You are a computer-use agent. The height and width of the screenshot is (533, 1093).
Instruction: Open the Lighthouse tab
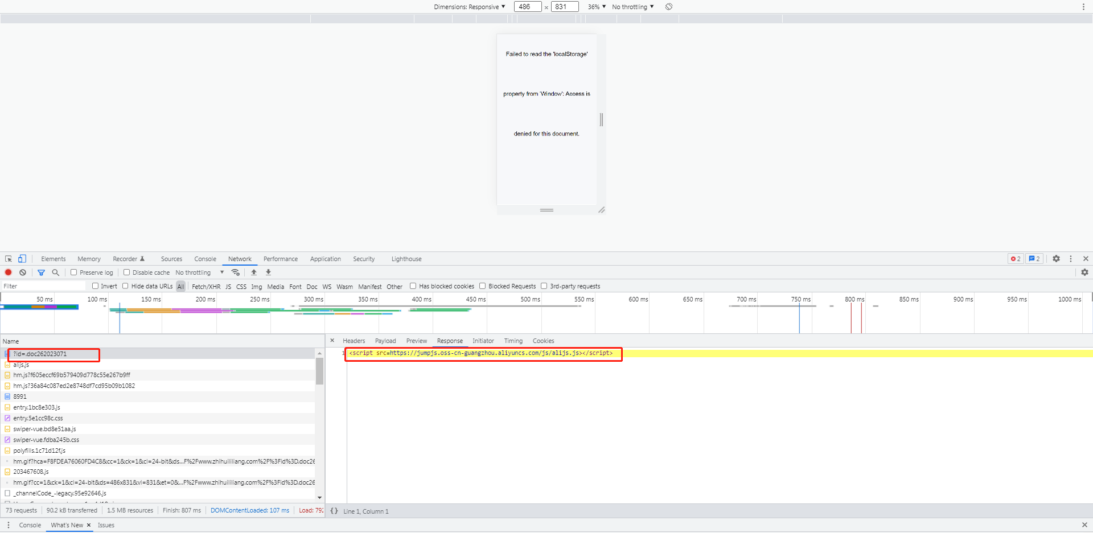point(406,259)
